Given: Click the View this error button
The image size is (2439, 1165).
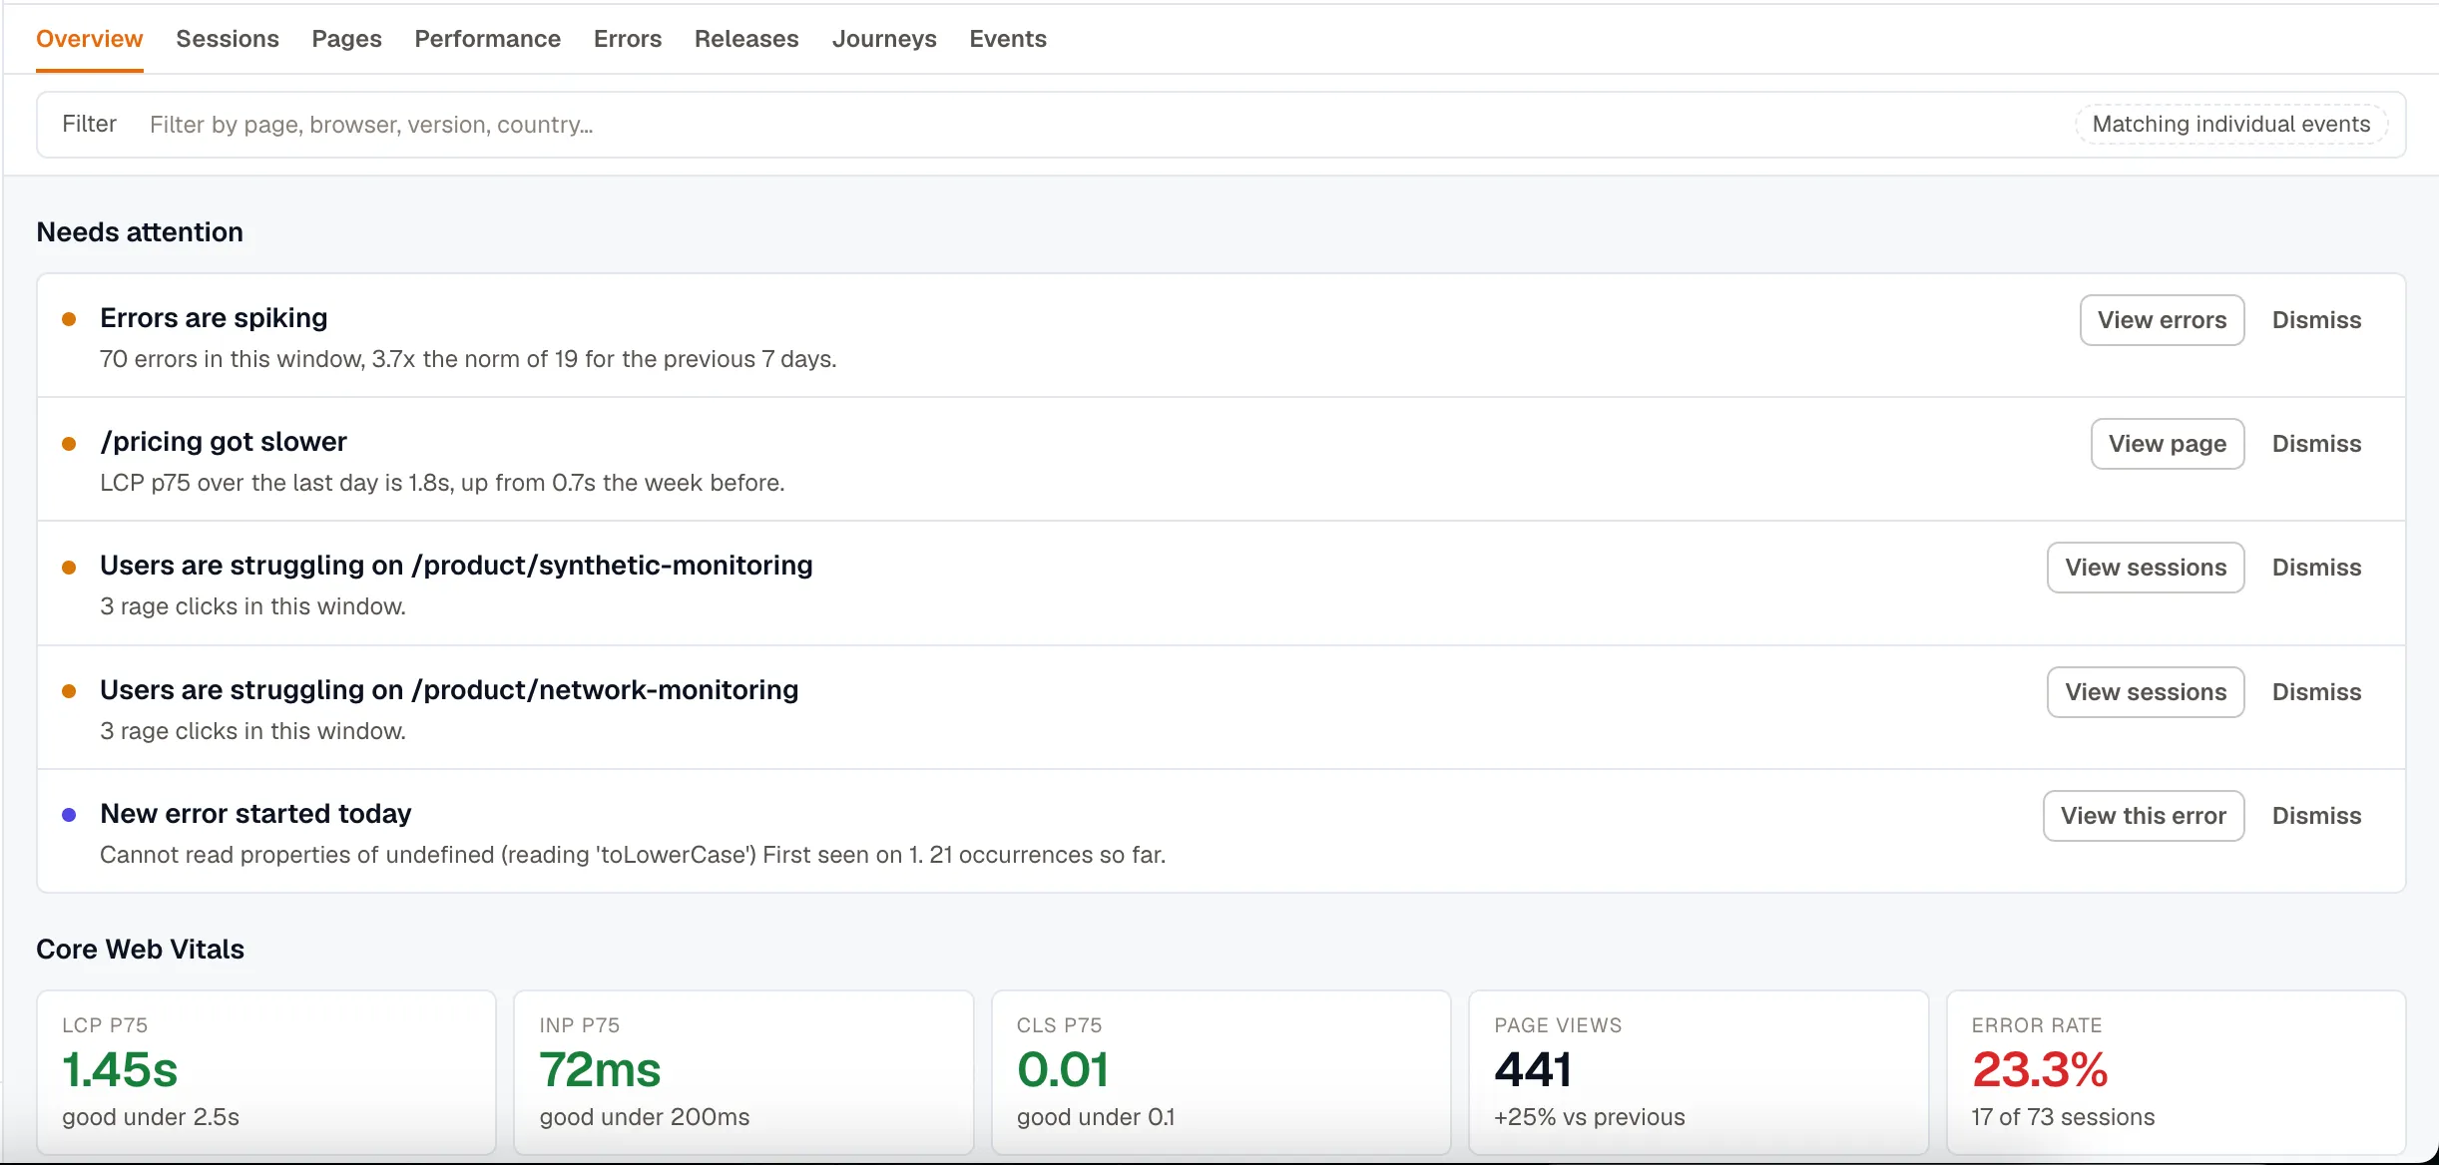Looking at the screenshot, I should coord(2144,816).
